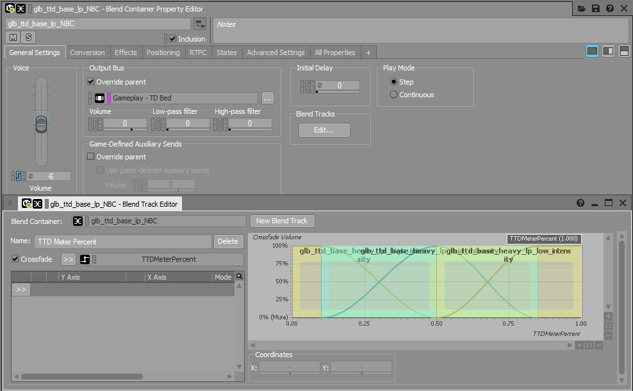Click the Coordinates Y value field
This screenshot has height=391, width=633.
[361, 367]
